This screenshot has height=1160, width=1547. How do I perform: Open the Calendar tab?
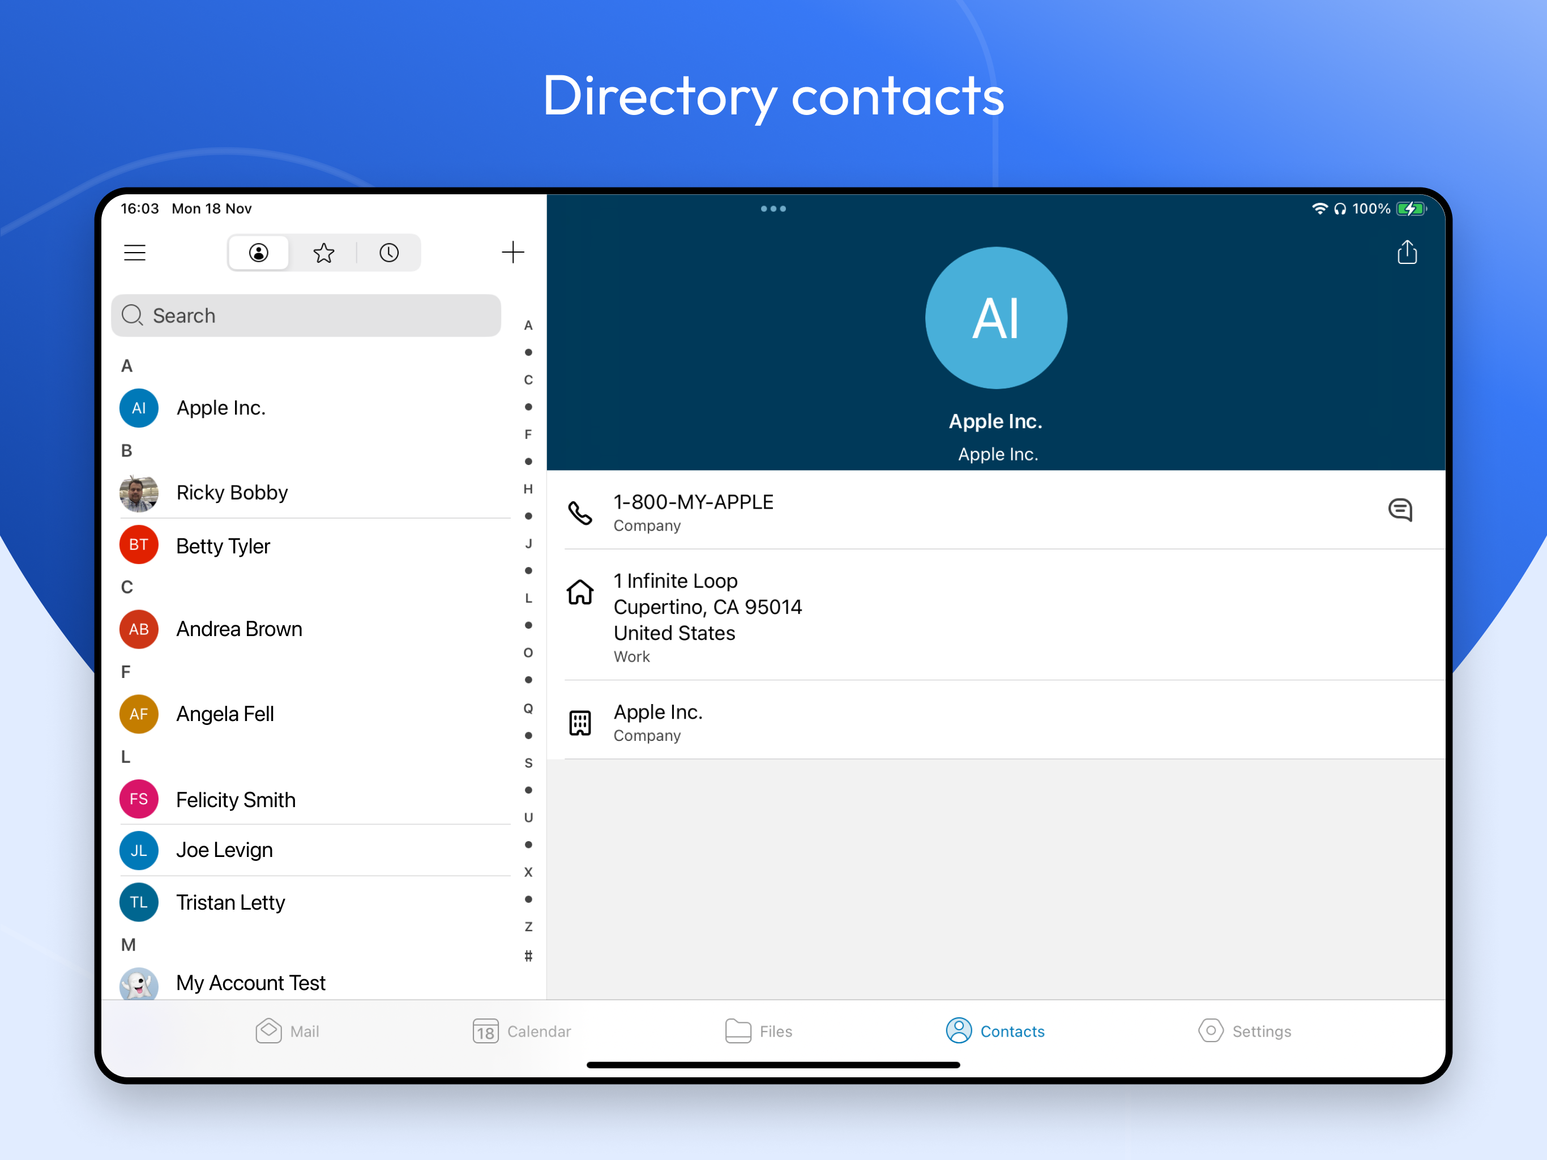pos(522,1030)
